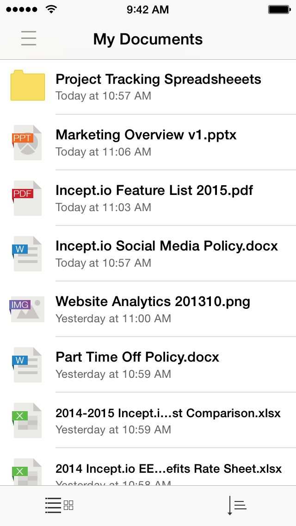
Task: Click the Word icon beside Social Media Policy
Action: [x=26, y=253]
